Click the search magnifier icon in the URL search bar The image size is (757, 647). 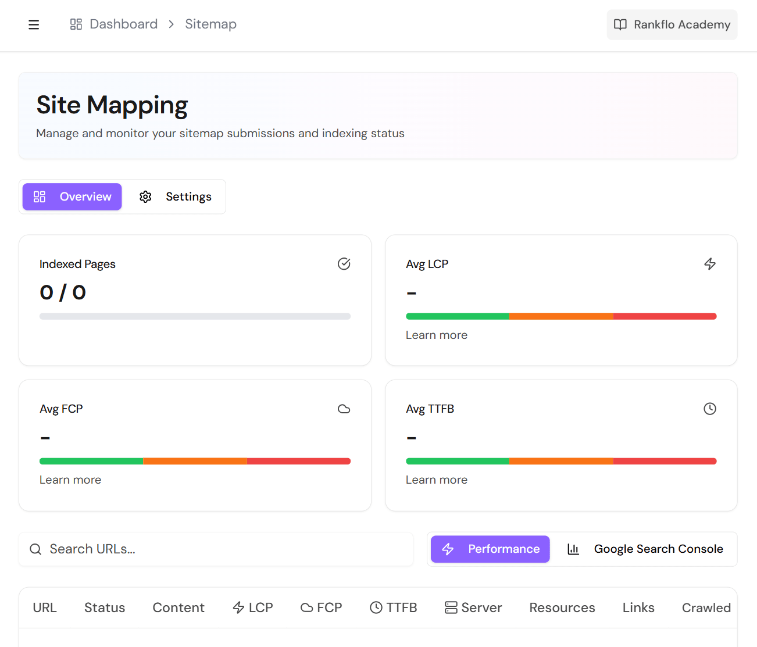pos(35,549)
